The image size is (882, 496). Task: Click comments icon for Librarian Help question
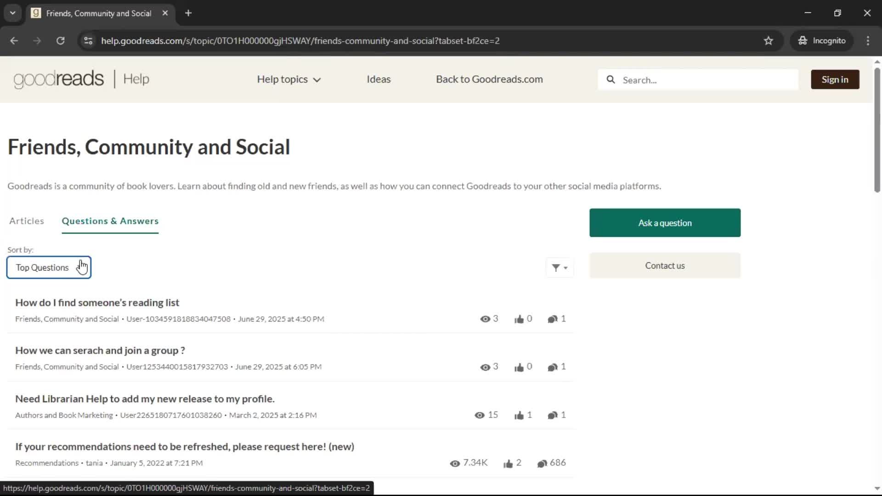(553, 416)
